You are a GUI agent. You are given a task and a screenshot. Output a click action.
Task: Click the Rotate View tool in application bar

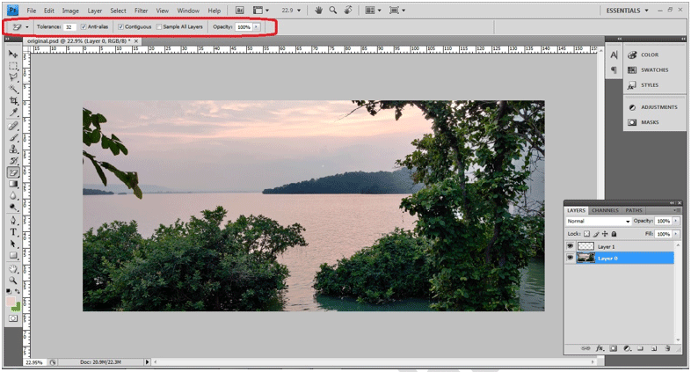348,11
